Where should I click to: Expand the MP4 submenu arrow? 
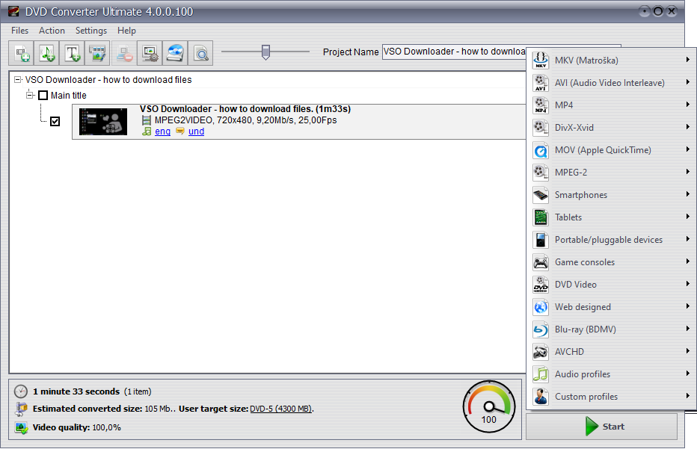[688, 105]
